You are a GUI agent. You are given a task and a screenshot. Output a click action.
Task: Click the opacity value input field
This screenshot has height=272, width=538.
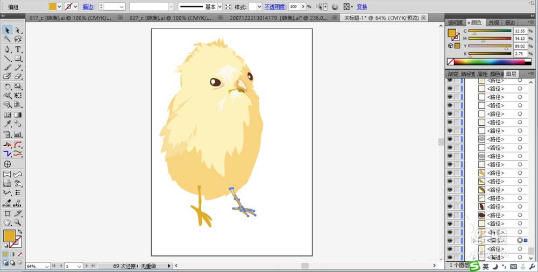(x=295, y=7)
